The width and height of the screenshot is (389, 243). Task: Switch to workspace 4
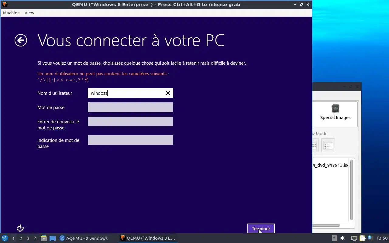pyautogui.click(x=35, y=238)
